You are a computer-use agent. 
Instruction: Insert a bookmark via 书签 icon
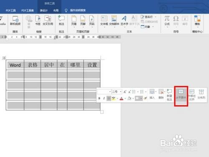(38, 21)
